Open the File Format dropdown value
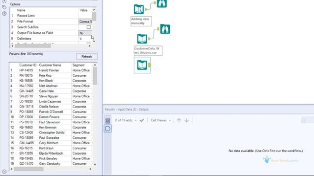Screen dimensions: 314x176 tap(85, 22)
